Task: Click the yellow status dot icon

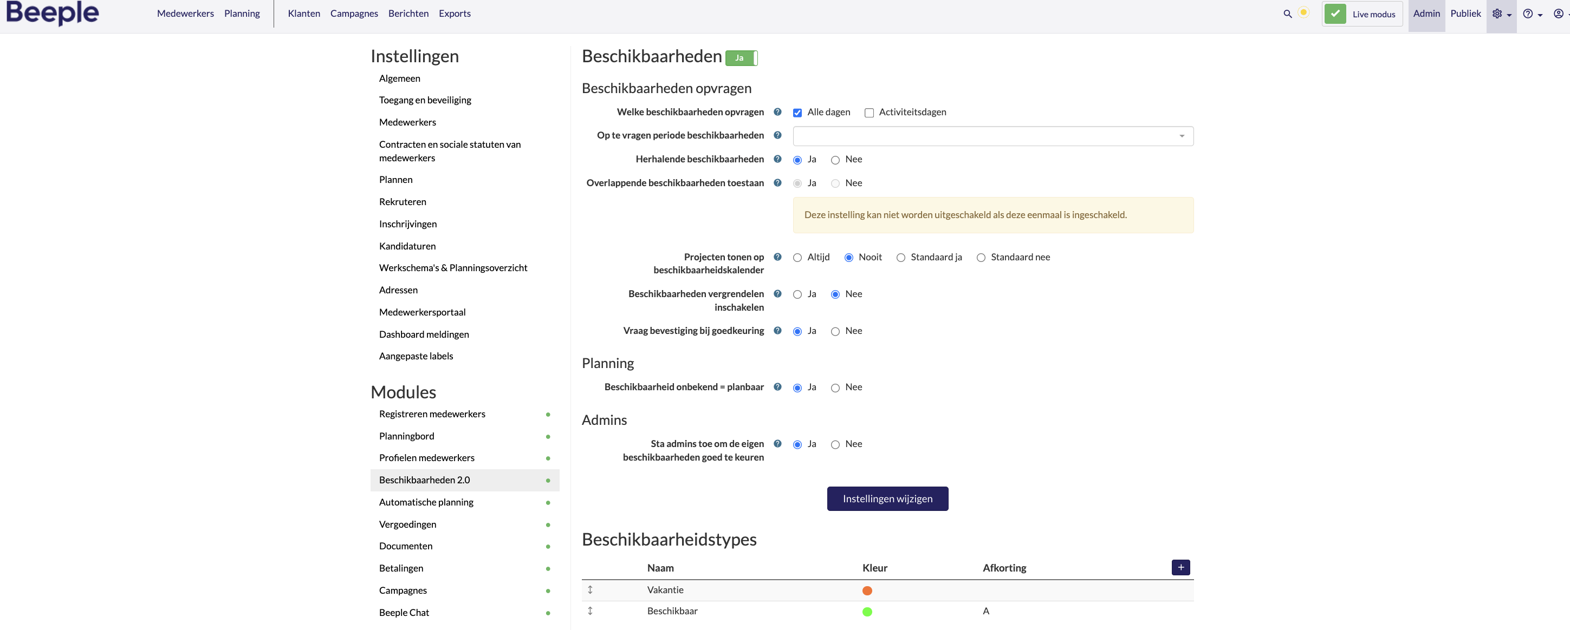Action: point(1303,13)
